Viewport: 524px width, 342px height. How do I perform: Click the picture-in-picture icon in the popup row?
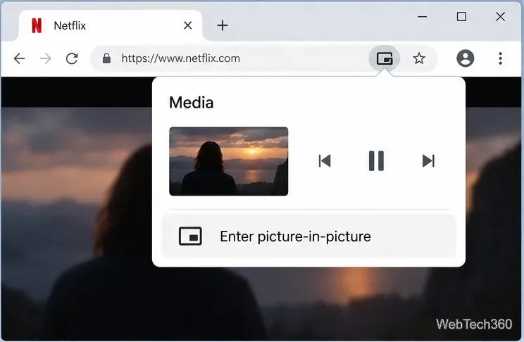[x=190, y=236]
